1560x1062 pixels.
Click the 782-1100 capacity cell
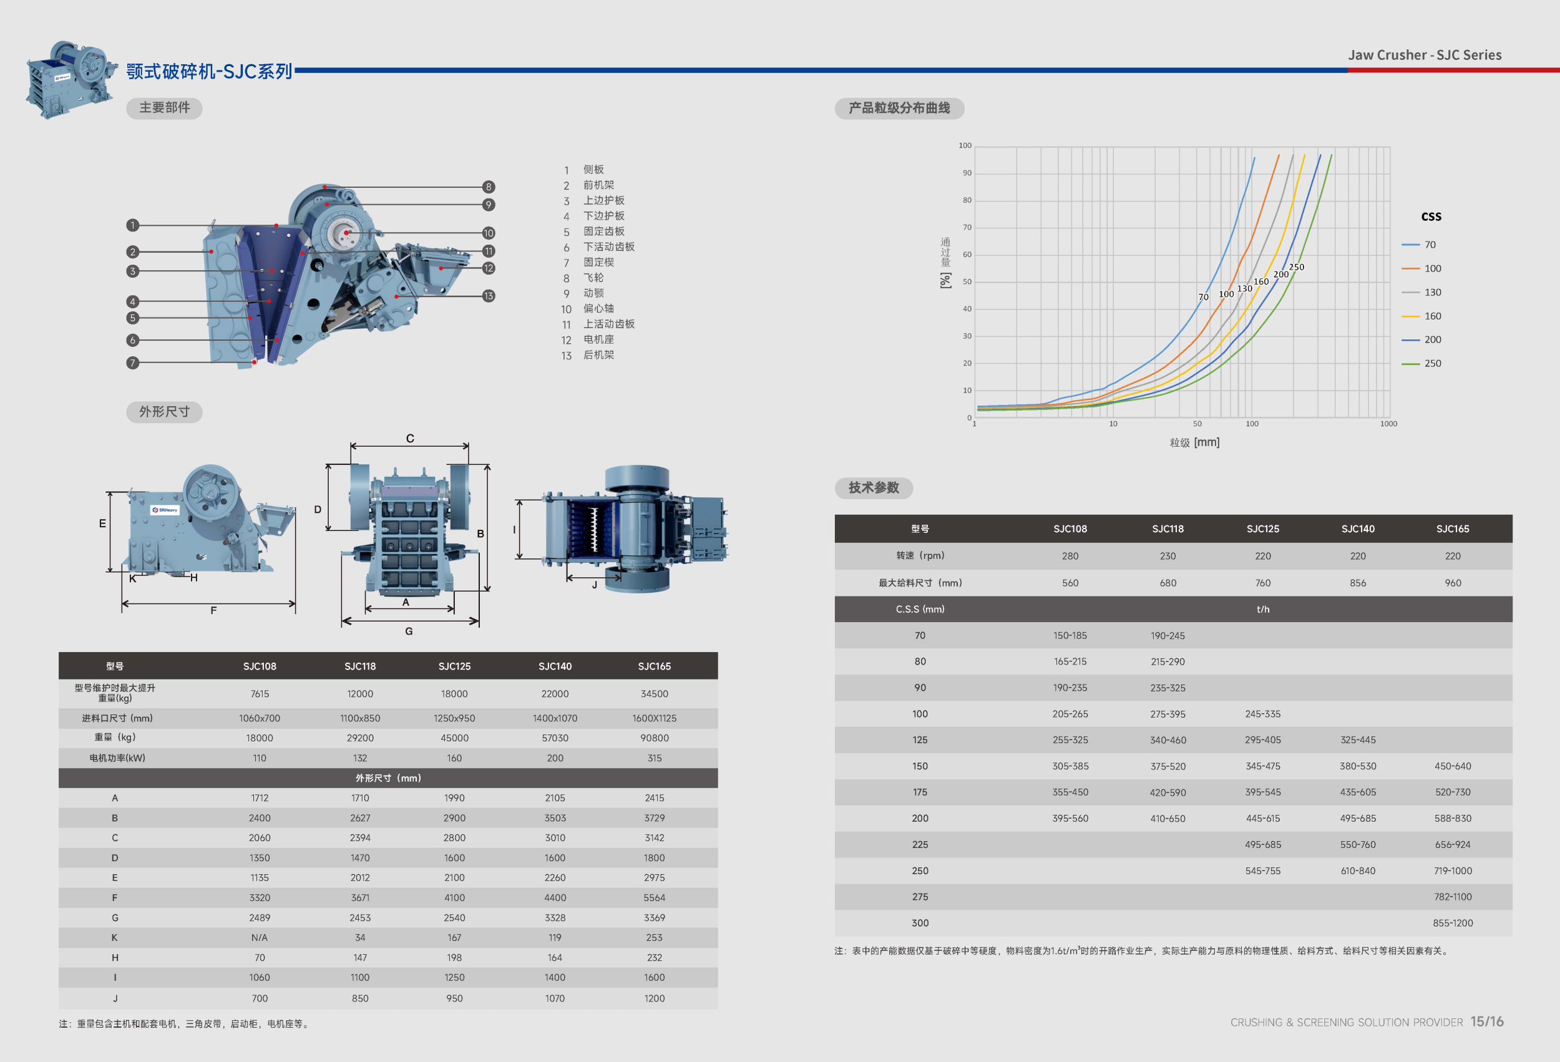tap(1453, 897)
